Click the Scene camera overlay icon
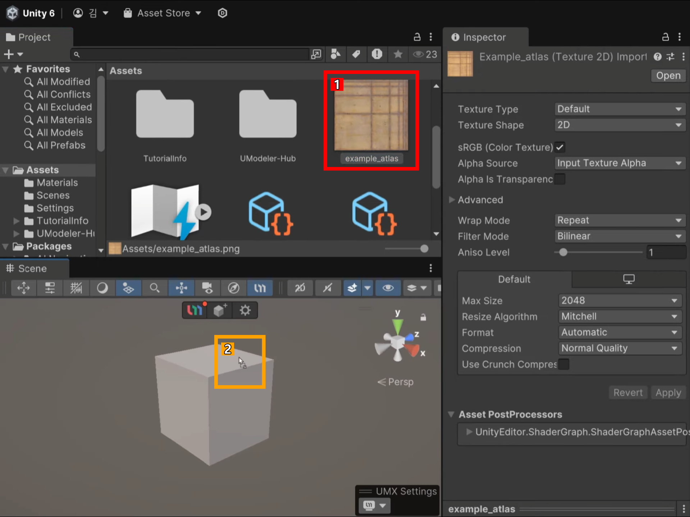Screen dimensions: 690x517 click(x=207, y=288)
